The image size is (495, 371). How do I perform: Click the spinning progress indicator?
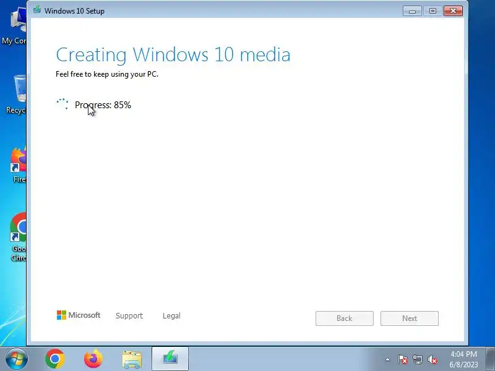(62, 104)
